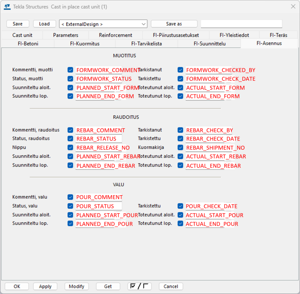Click the Modify button
The width and height of the screenshot is (300, 294).
coord(76,286)
